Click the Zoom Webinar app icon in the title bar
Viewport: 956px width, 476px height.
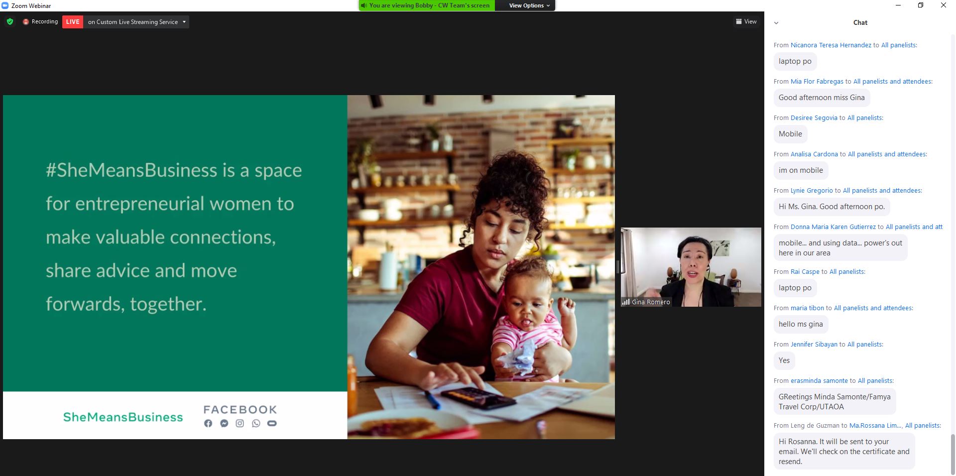(x=5, y=5)
